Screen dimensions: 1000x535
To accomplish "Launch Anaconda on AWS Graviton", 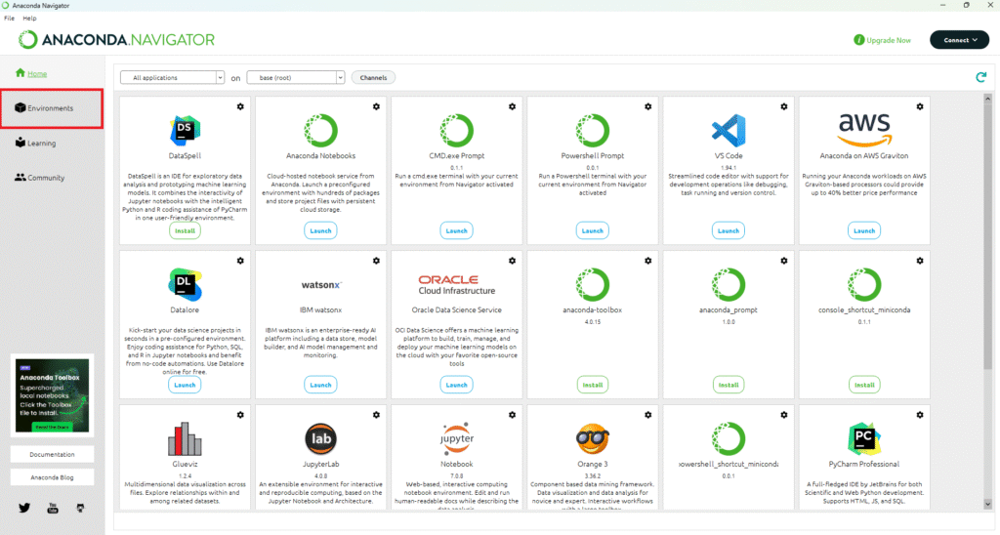I will point(864,230).
